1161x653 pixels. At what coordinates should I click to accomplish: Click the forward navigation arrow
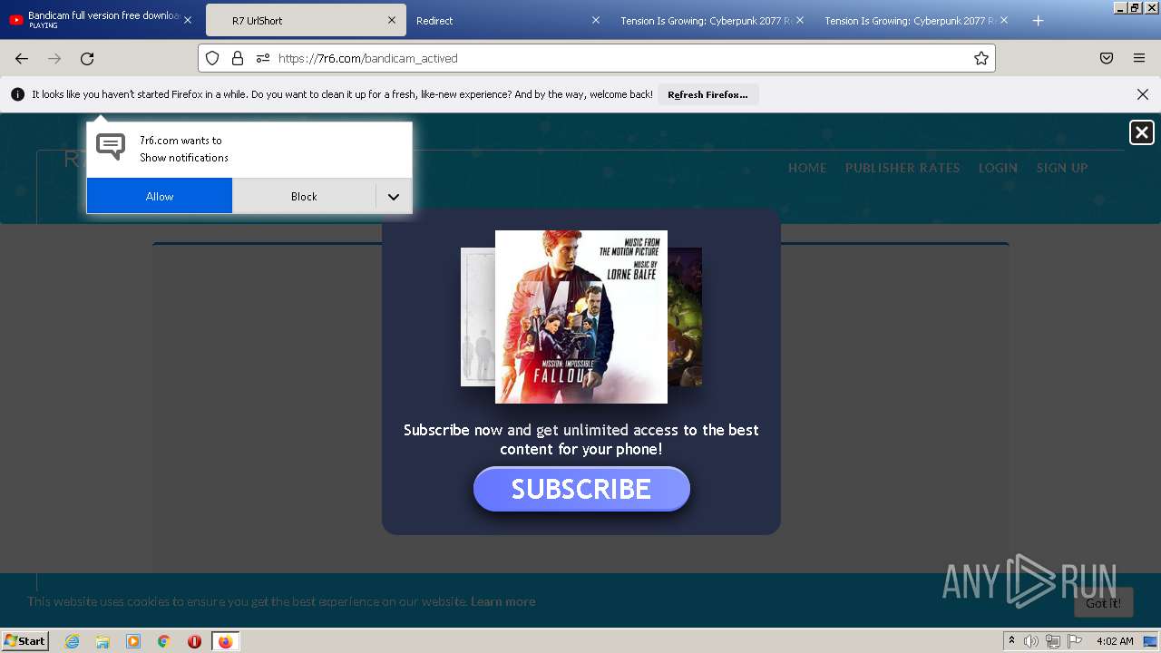coord(54,58)
